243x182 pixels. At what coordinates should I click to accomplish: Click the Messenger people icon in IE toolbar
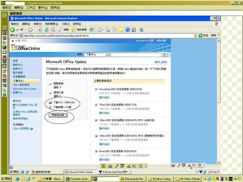coord(141,30)
